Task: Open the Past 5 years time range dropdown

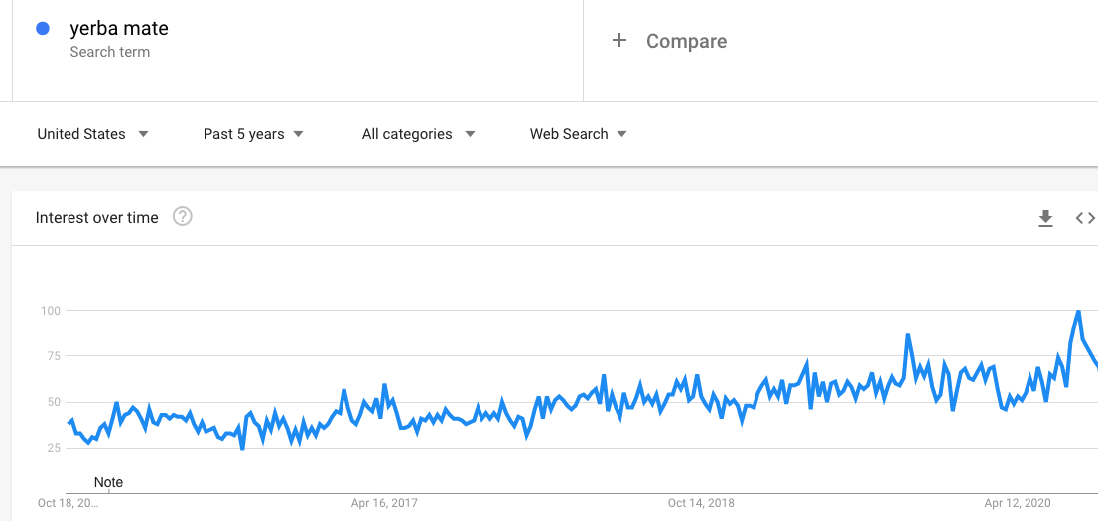Action: (253, 134)
